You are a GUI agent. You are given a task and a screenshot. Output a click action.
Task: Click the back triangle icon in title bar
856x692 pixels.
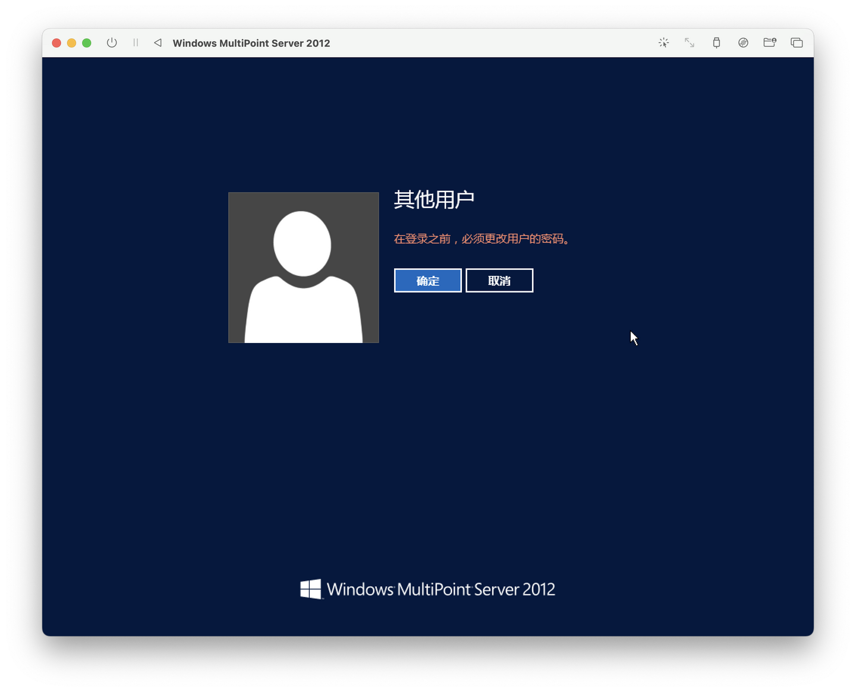[x=158, y=43]
